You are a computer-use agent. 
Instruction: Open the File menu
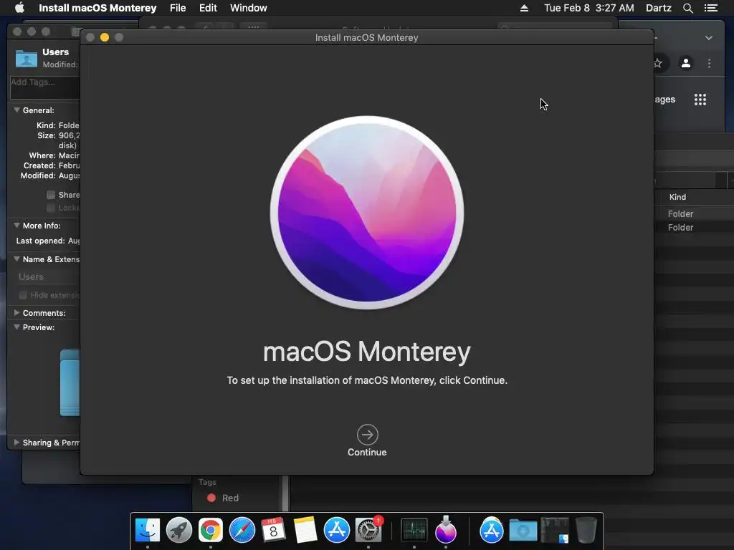point(178,8)
